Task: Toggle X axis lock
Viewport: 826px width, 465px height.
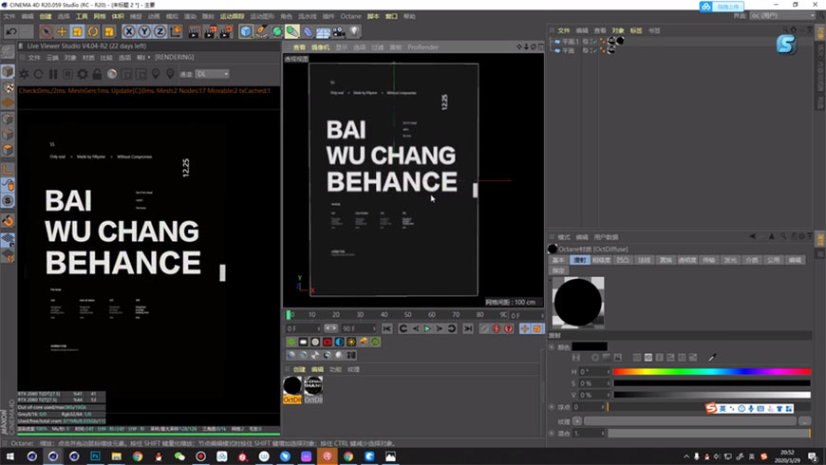Action: pyautogui.click(x=128, y=31)
